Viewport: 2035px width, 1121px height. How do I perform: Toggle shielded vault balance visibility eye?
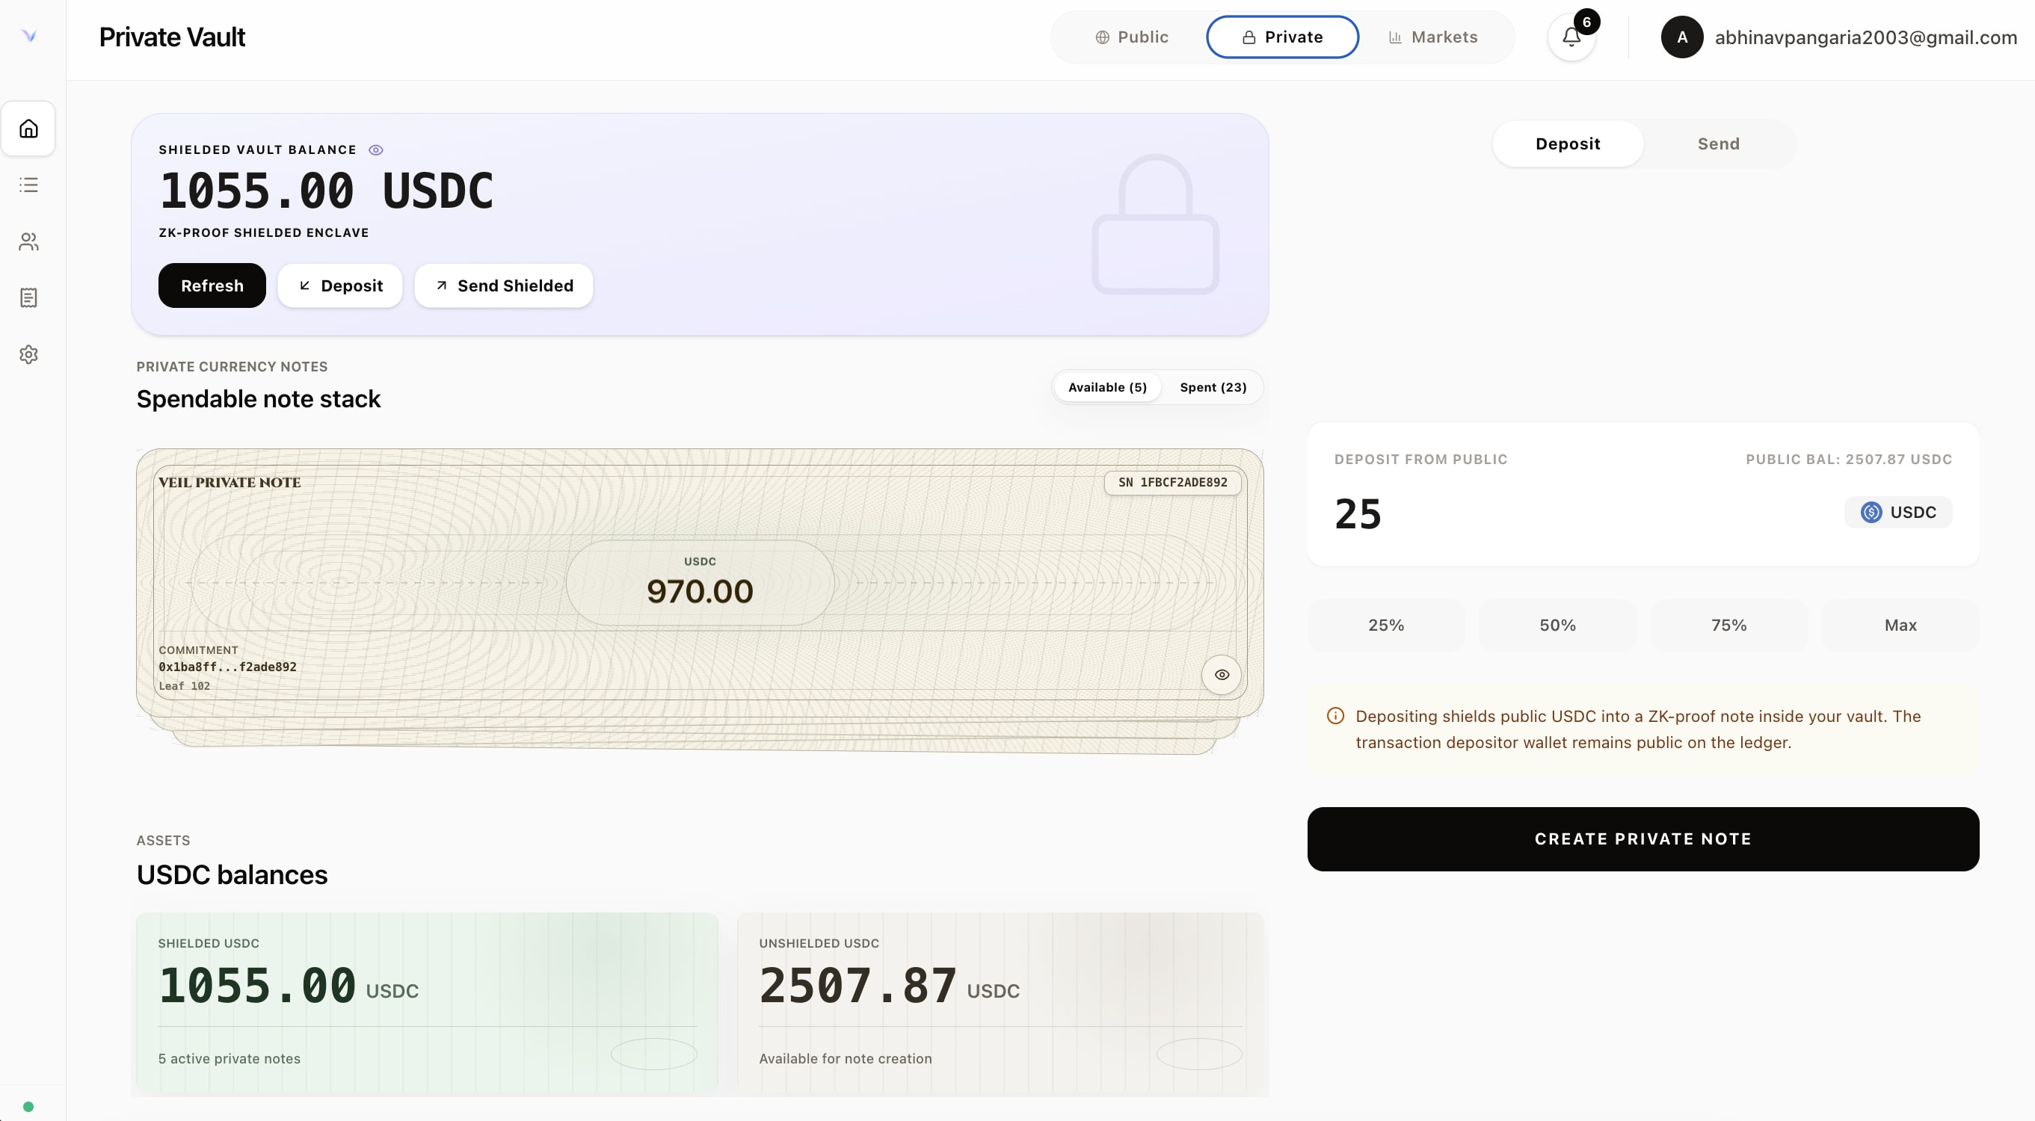(376, 150)
